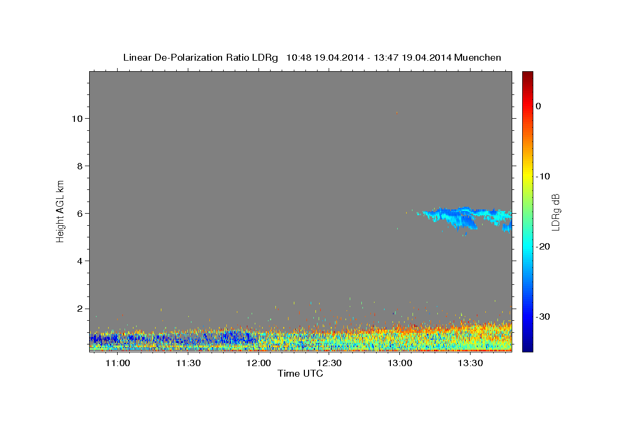Click the 2 km height tick label
Screen dimensions: 633x422
click(80, 309)
